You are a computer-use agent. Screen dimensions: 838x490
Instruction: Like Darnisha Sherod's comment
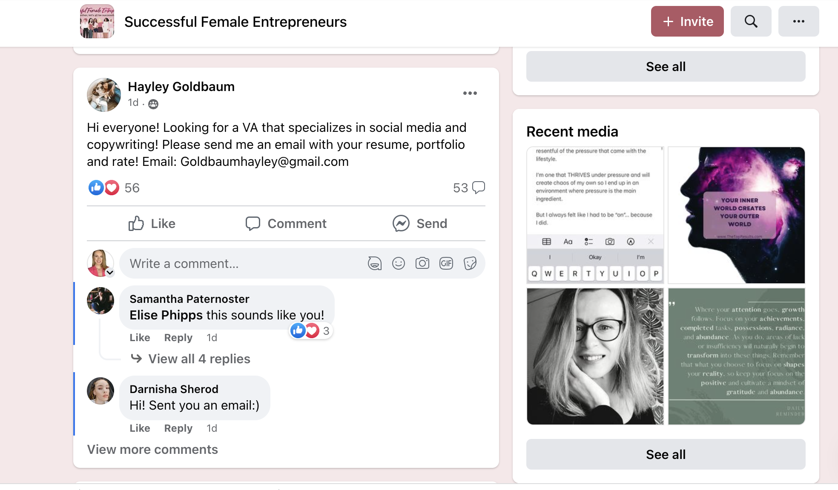[x=140, y=428]
